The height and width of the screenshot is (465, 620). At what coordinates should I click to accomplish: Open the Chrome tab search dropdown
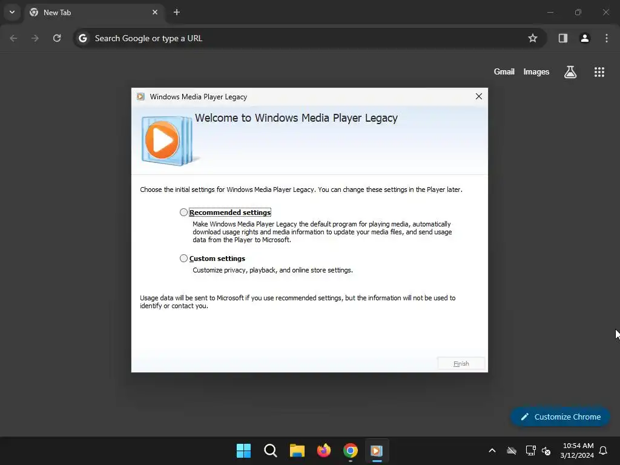[12, 12]
